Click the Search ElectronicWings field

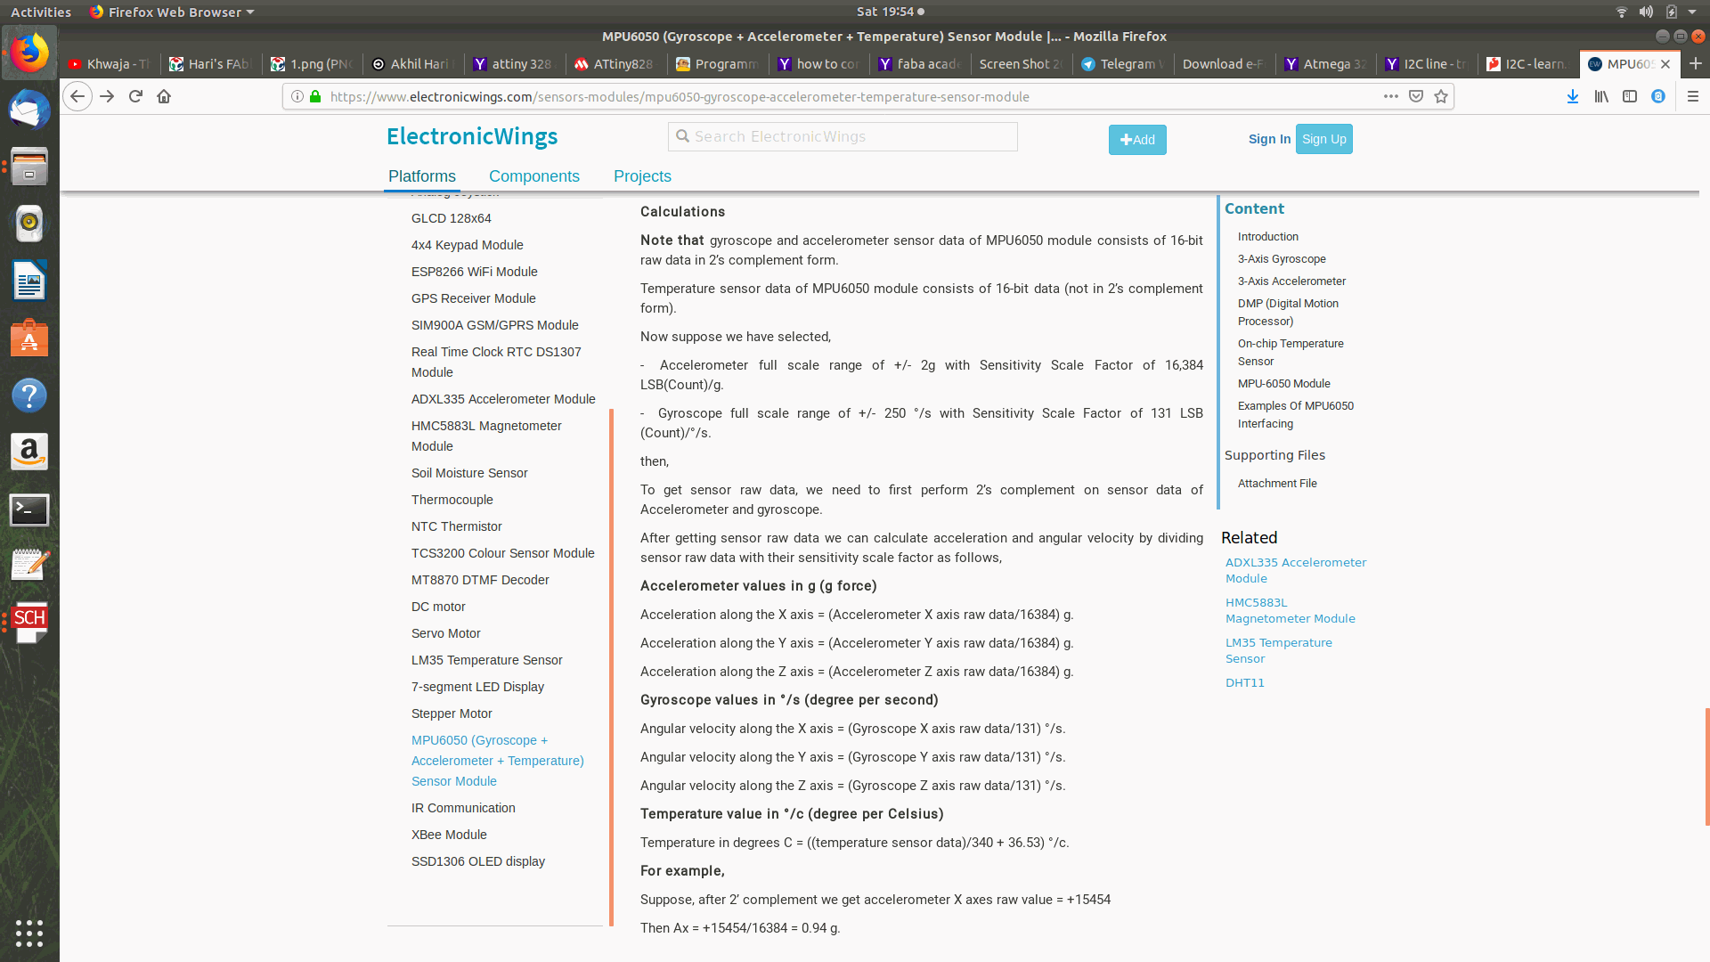click(x=843, y=136)
